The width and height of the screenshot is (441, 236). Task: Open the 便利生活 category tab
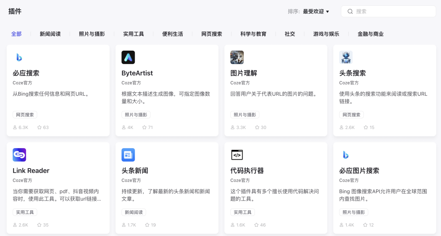pos(173,34)
